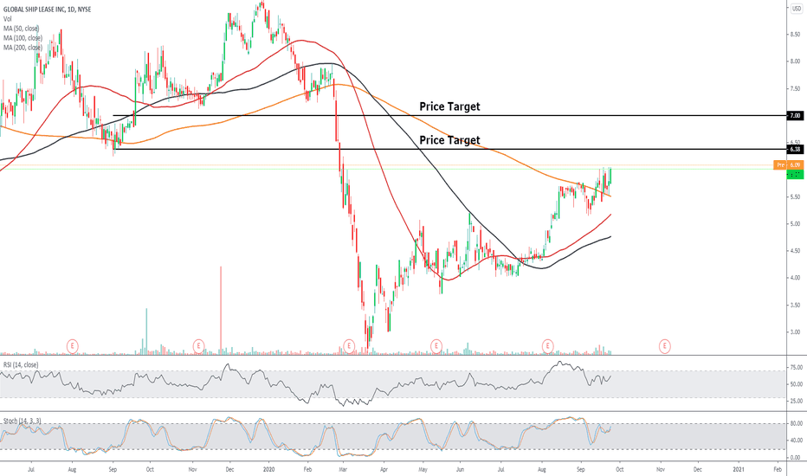Click the 2021 label on the time axis
This screenshot has width=807, height=476.
pyautogui.click(x=738, y=469)
